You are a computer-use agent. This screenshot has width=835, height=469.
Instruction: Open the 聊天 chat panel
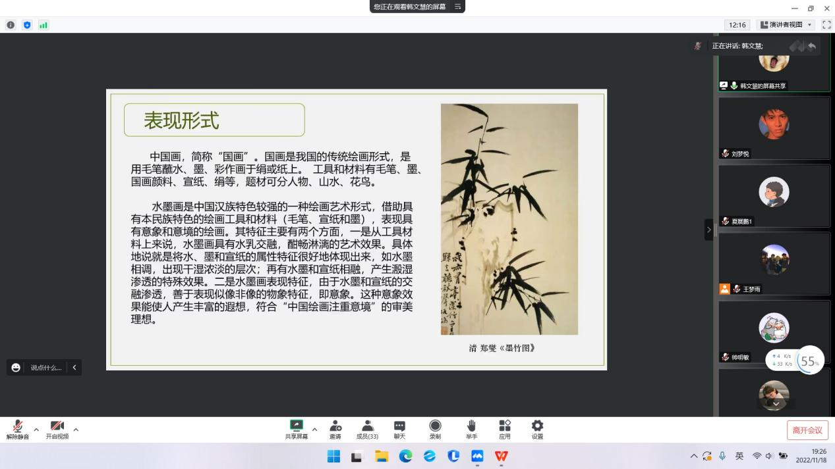coord(399,429)
